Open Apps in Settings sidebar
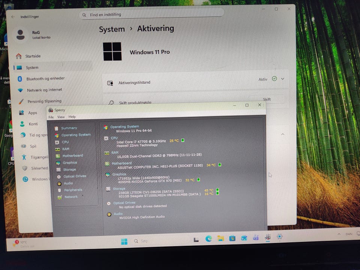The width and height of the screenshot is (360, 270). tap(32, 113)
